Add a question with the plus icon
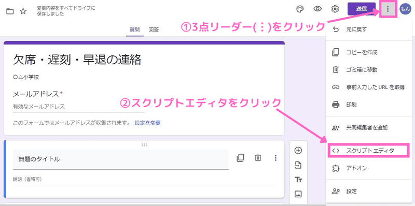Image resolution: width=415 pixels, height=206 pixels. click(x=298, y=151)
